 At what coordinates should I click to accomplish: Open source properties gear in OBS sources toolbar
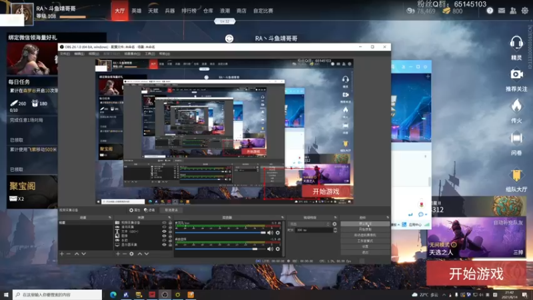[x=131, y=254]
